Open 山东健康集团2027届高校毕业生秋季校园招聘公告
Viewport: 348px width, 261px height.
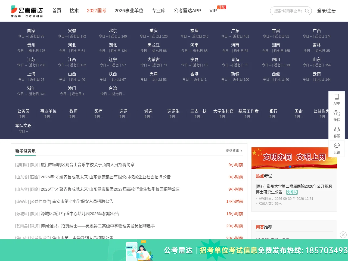pos(110,189)
